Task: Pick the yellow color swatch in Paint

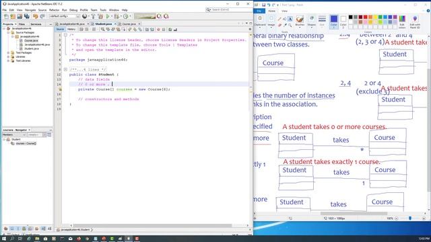Action: pos(375,17)
